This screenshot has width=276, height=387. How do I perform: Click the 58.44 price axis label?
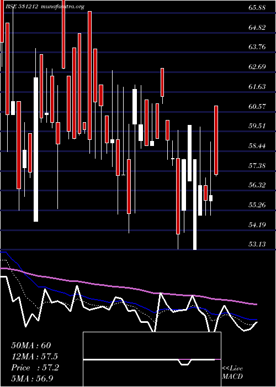pos(257,145)
